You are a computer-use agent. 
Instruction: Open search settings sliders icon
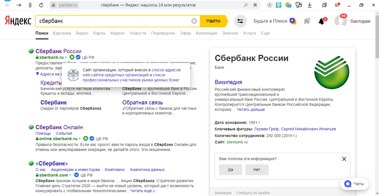click(240, 21)
